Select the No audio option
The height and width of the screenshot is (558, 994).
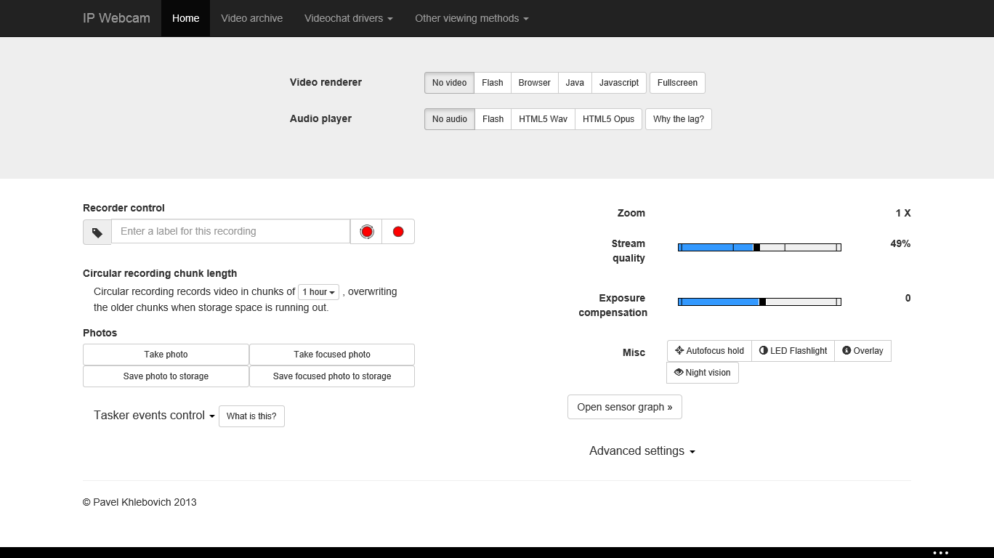450,119
